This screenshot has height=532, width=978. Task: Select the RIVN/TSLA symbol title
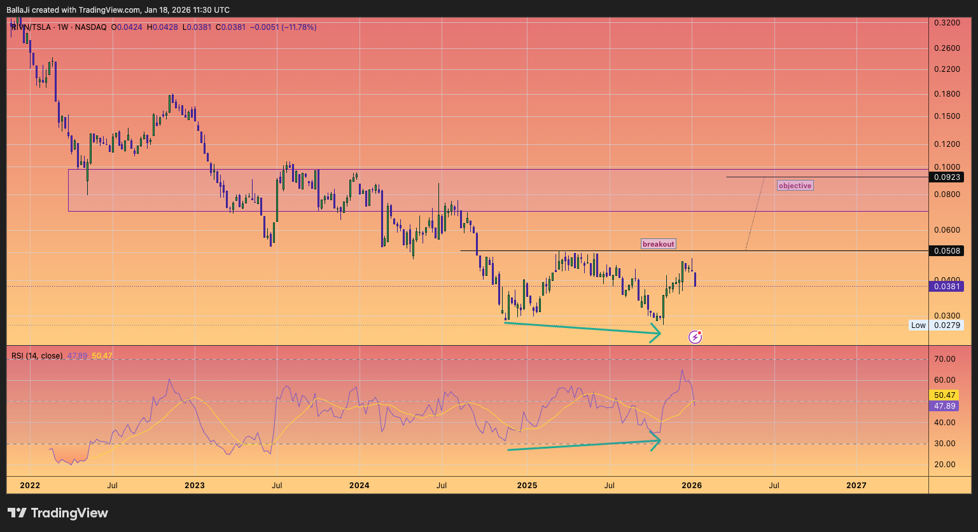[34, 27]
